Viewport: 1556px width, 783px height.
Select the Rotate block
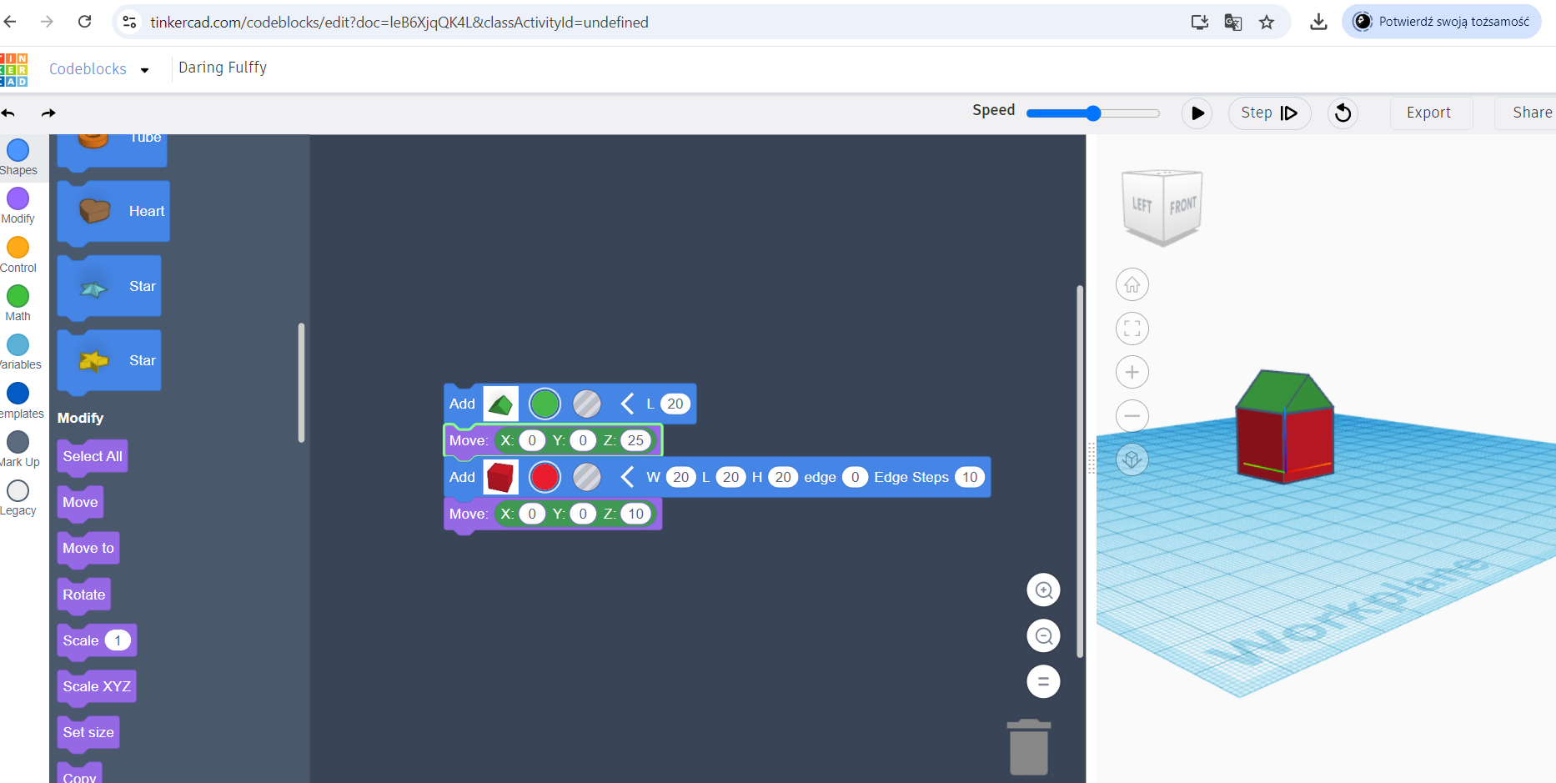pyautogui.click(x=84, y=595)
